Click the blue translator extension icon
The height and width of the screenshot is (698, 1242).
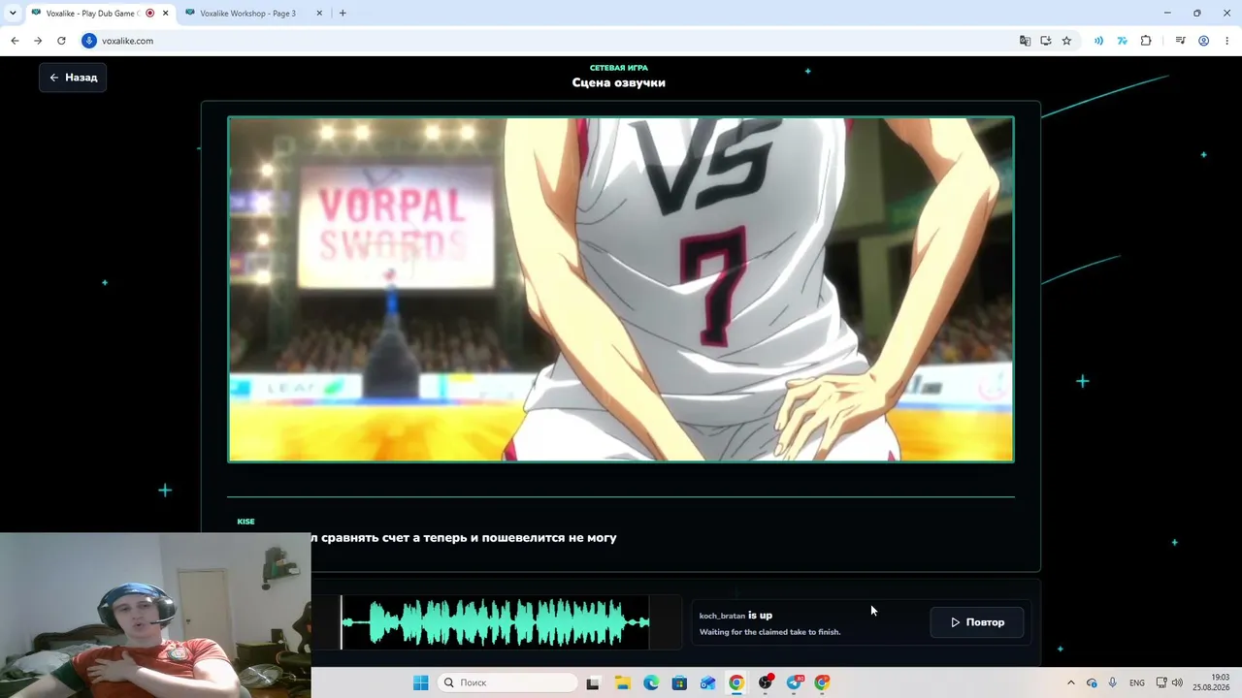click(1123, 41)
